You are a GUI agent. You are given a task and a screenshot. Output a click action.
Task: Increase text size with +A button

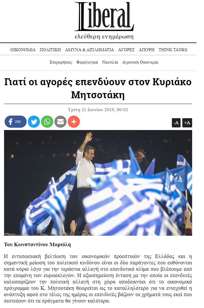(x=187, y=123)
